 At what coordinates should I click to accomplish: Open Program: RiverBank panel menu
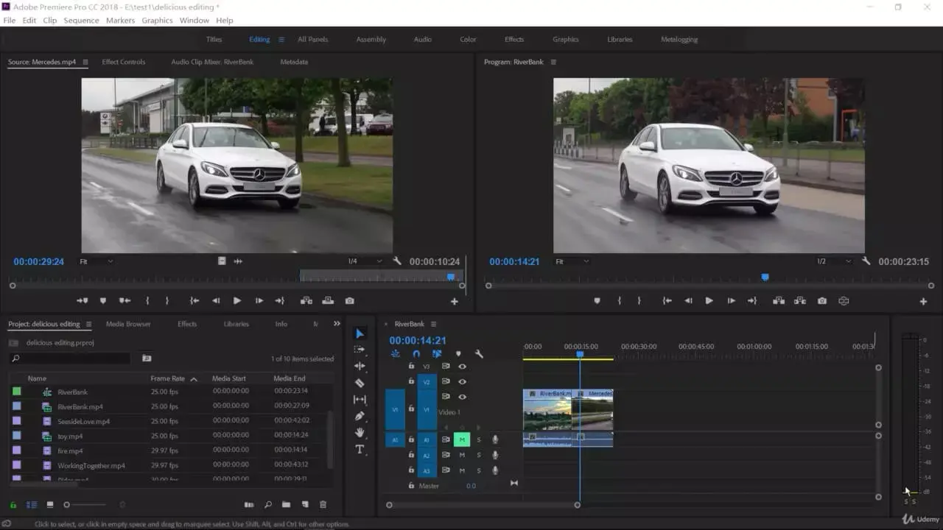pos(553,62)
